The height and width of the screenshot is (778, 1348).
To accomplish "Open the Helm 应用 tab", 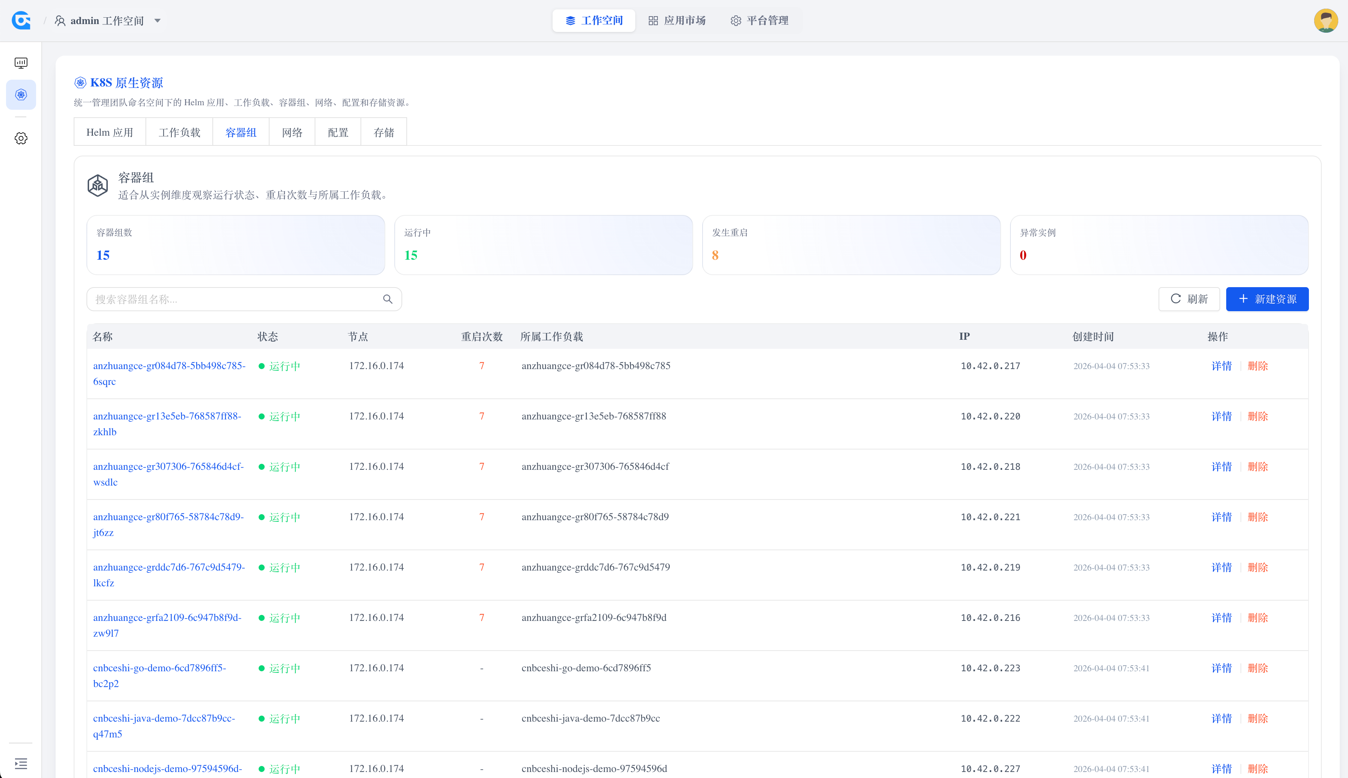I will 109,132.
